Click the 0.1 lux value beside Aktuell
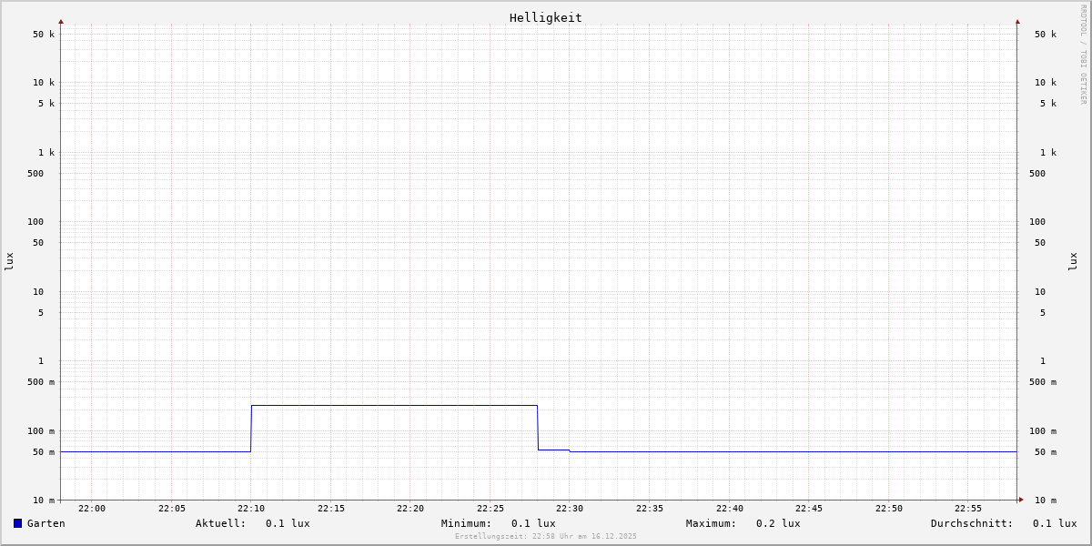 point(288,523)
